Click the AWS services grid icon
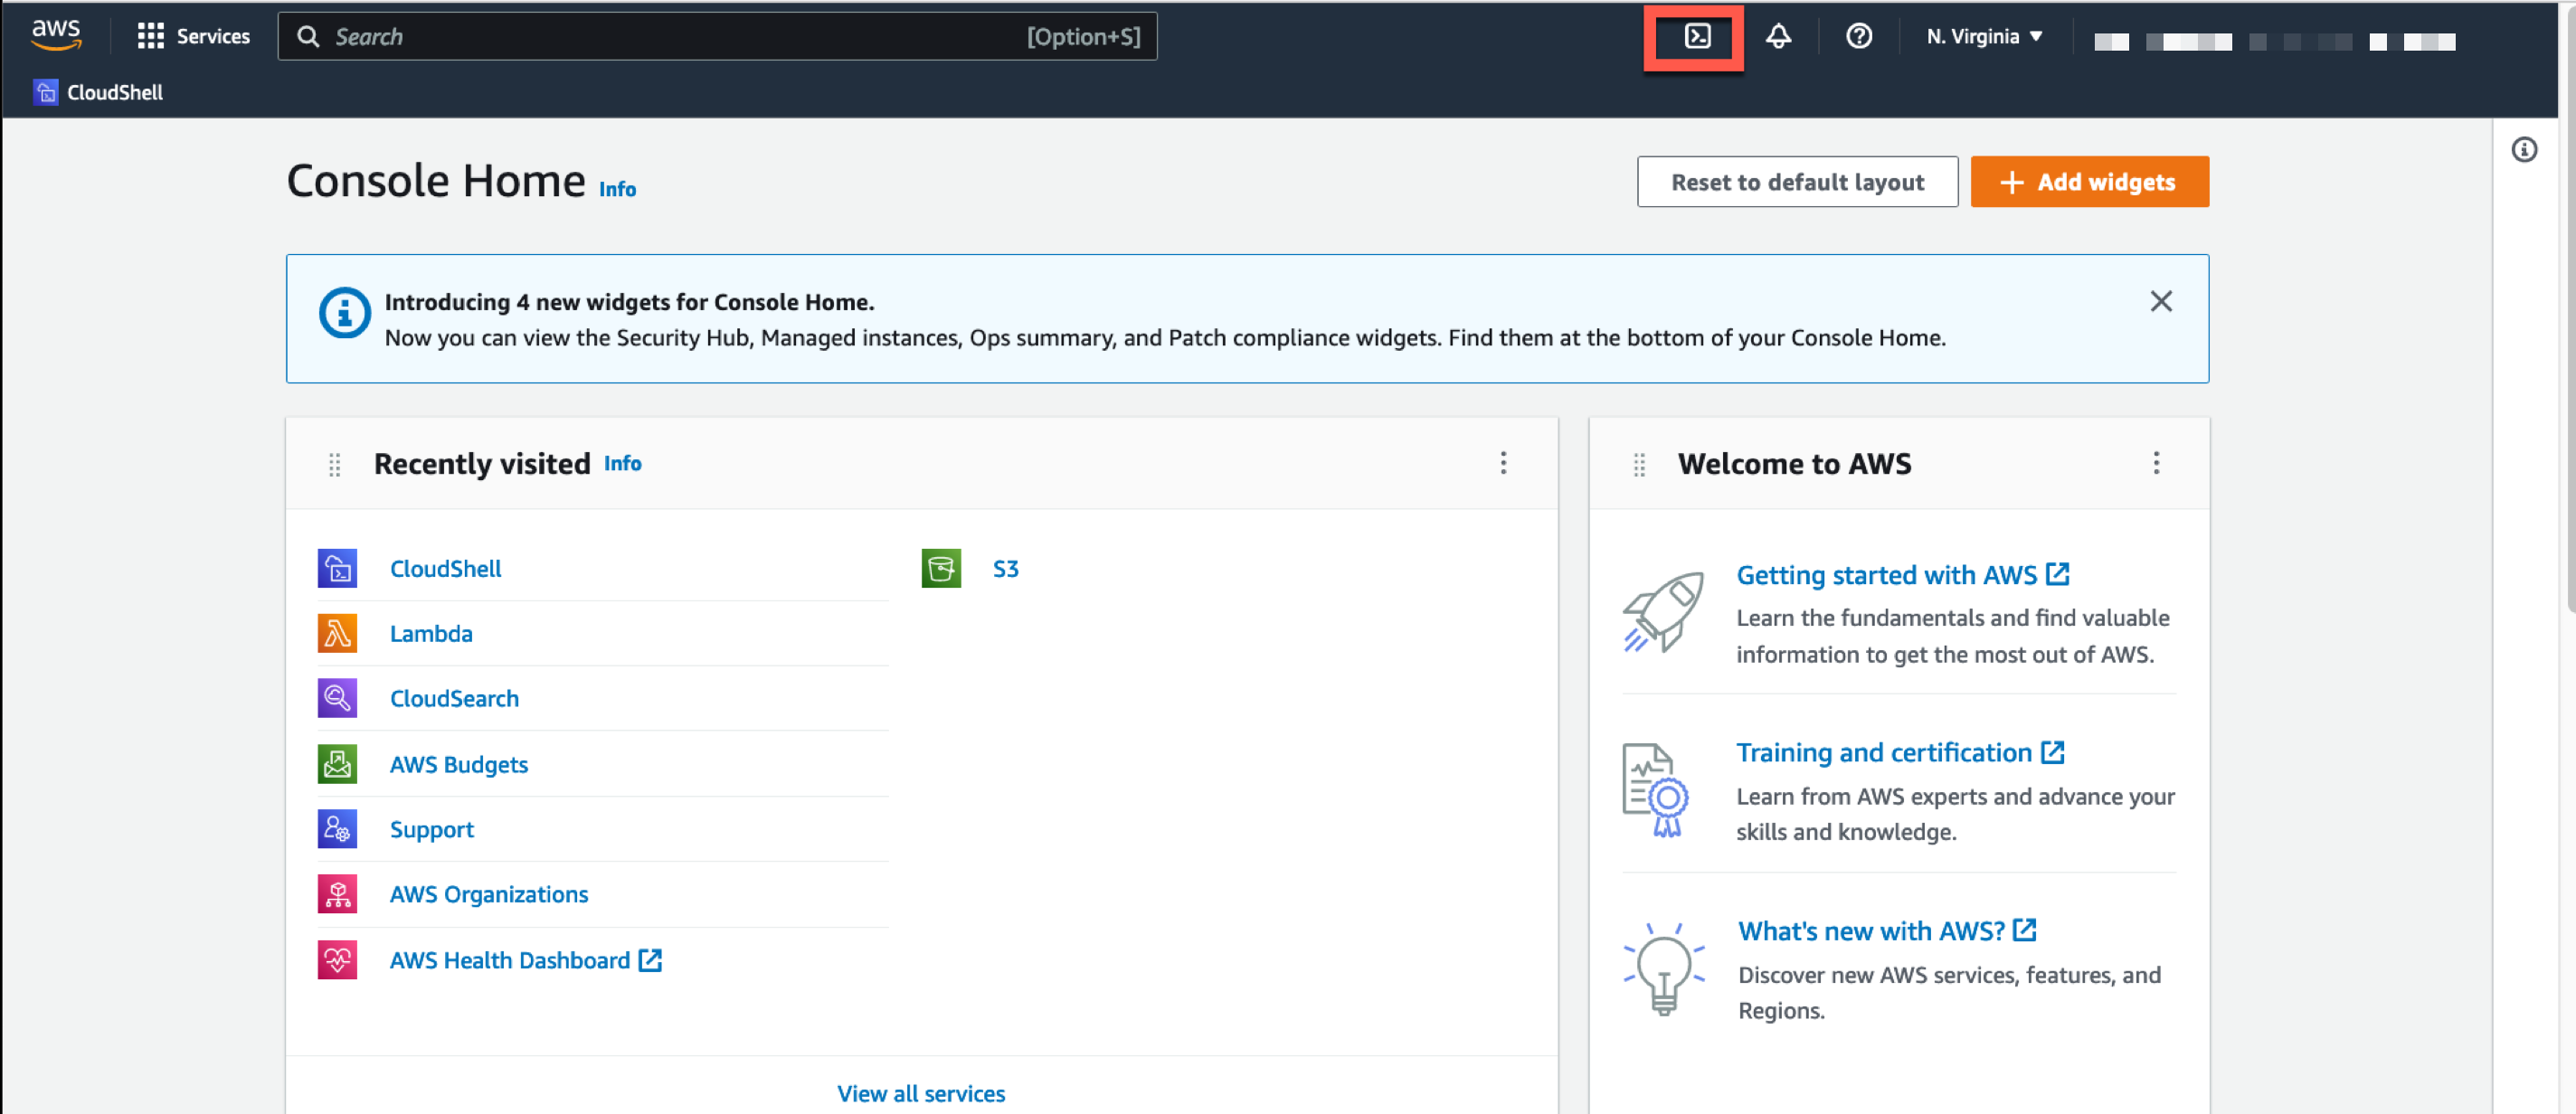Image resolution: width=2576 pixels, height=1114 pixels. tap(151, 34)
